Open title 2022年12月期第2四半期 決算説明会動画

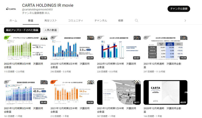[70, 65]
